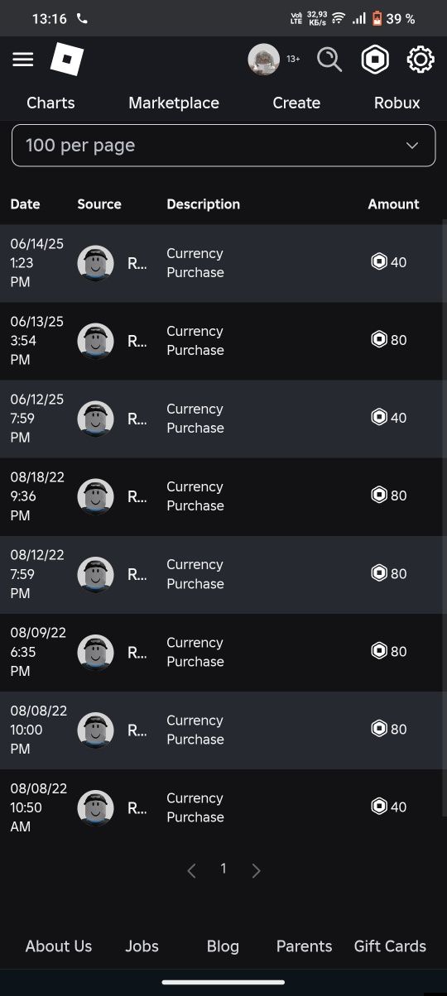Open the Robux tab
This screenshot has height=996, width=447.
397,103
